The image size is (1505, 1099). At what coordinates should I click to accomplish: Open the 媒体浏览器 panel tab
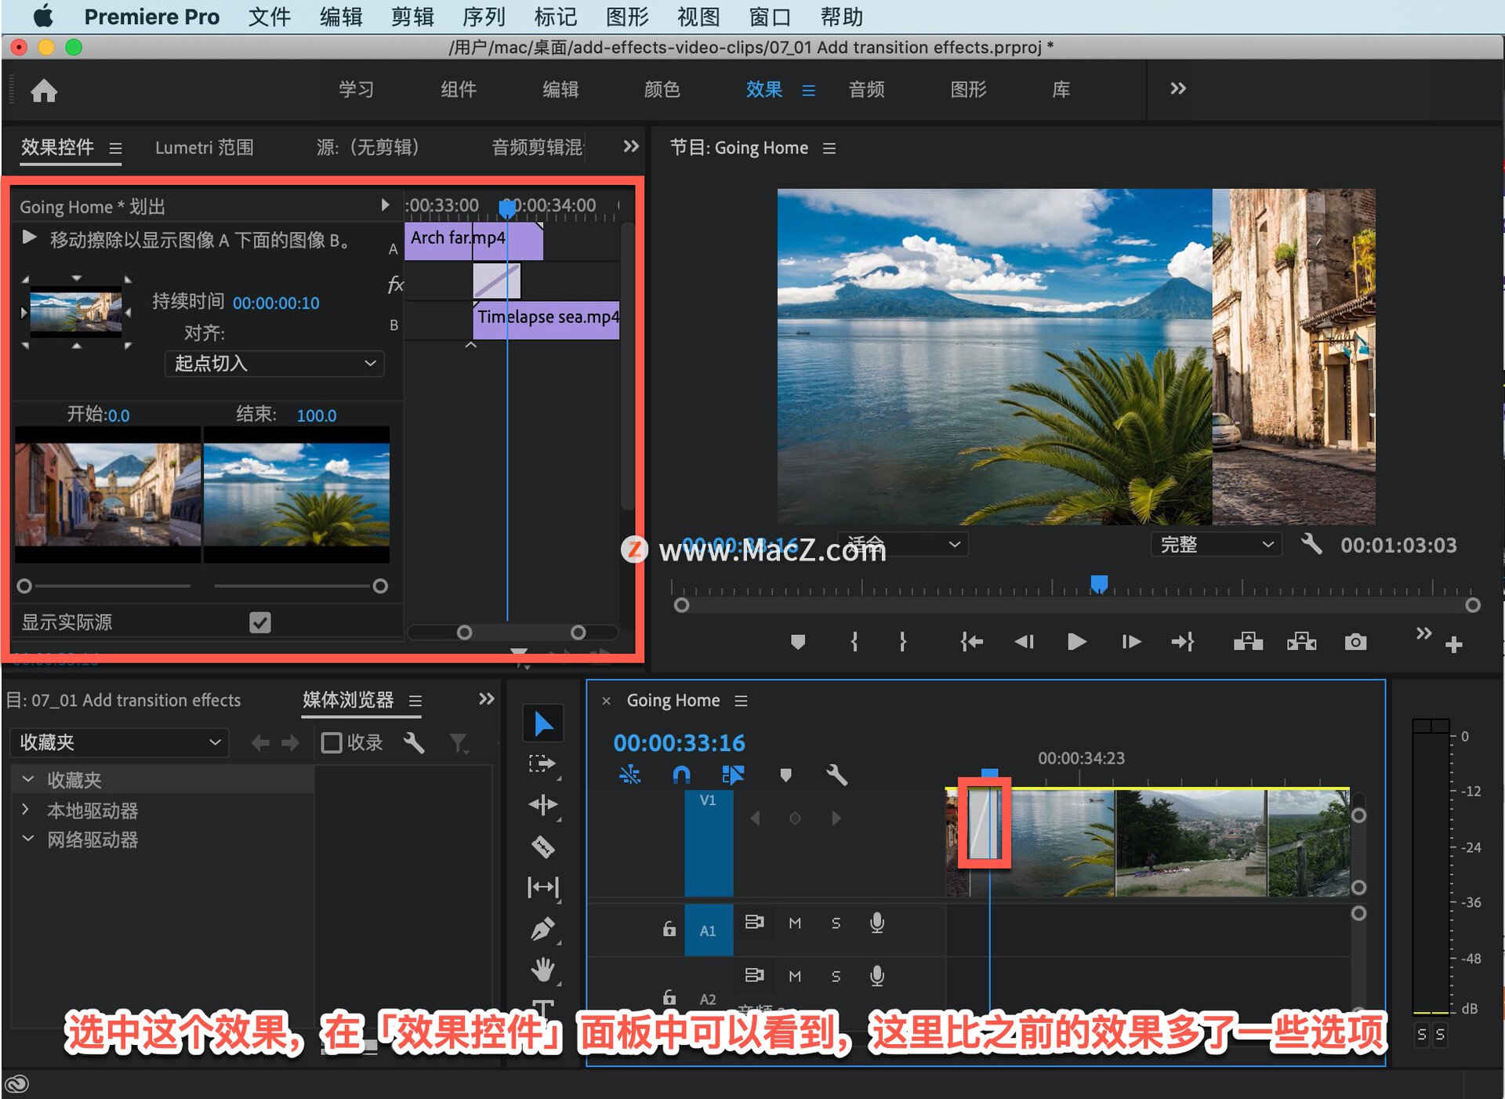[x=348, y=700]
